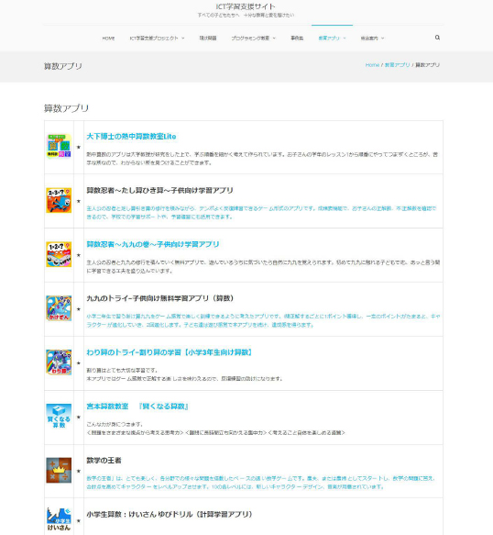Image resolution: width=493 pixels, height=535 pixels.
Task: Open the 大下博士の熱中算数教室Lite title link
Action: pyautogui.click(x=131, y=137)
